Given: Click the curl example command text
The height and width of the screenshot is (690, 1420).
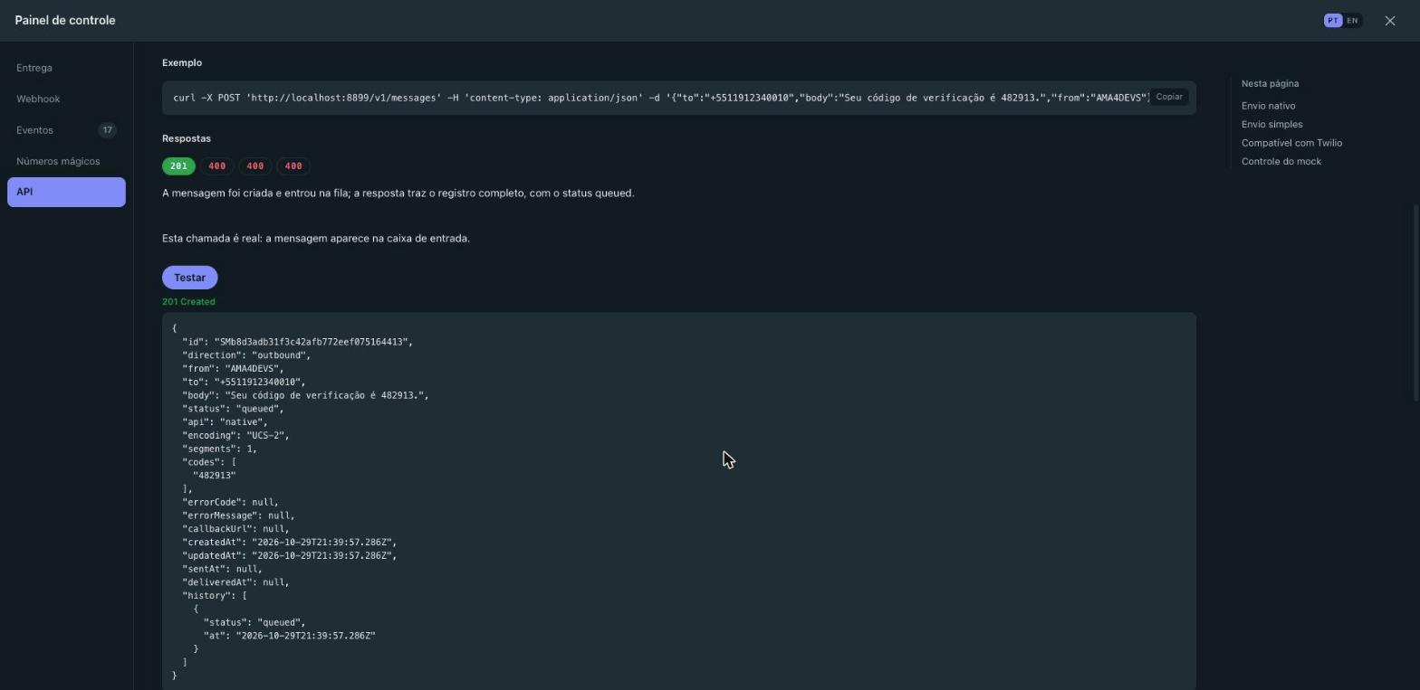Looking at the screenshot, I should [x=661, y=98].
